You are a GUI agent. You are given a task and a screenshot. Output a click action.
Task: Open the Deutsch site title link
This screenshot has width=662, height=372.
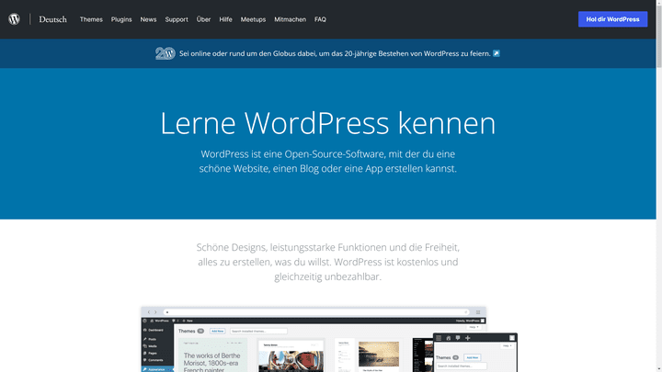[x=52, y=19]
